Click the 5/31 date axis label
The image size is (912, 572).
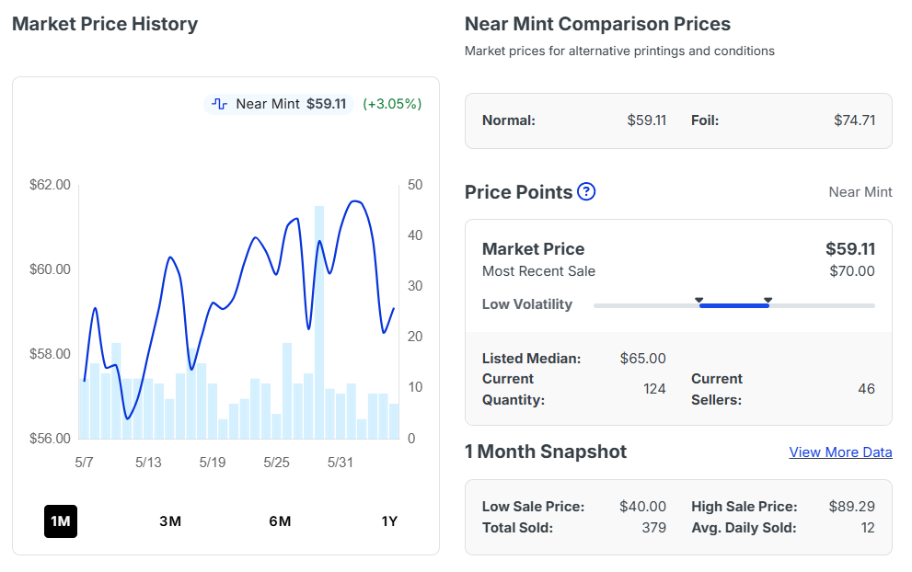pyautogui.click(x=341, y=463)
